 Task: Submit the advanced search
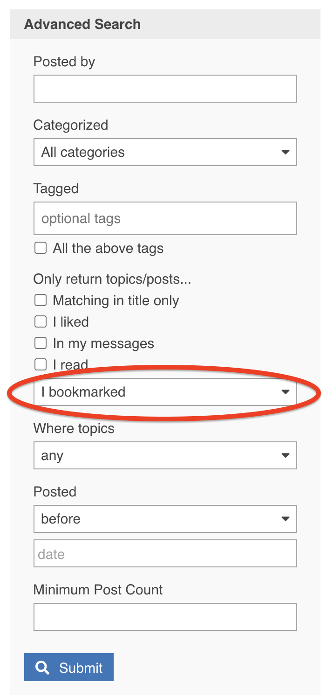[69, 667]
